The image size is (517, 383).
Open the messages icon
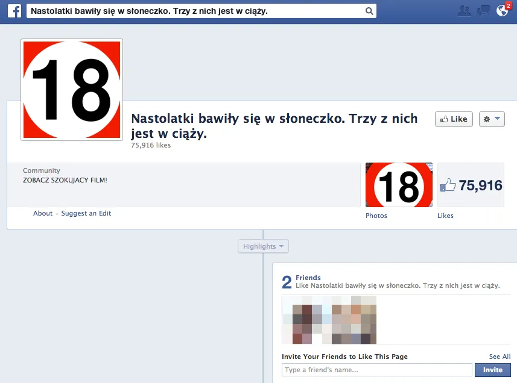click(x=483, y=10)
